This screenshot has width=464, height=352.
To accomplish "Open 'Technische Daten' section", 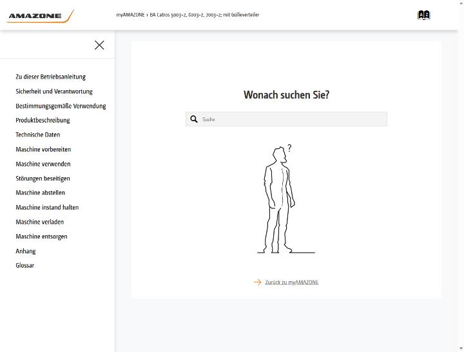I will coord(38,135).
